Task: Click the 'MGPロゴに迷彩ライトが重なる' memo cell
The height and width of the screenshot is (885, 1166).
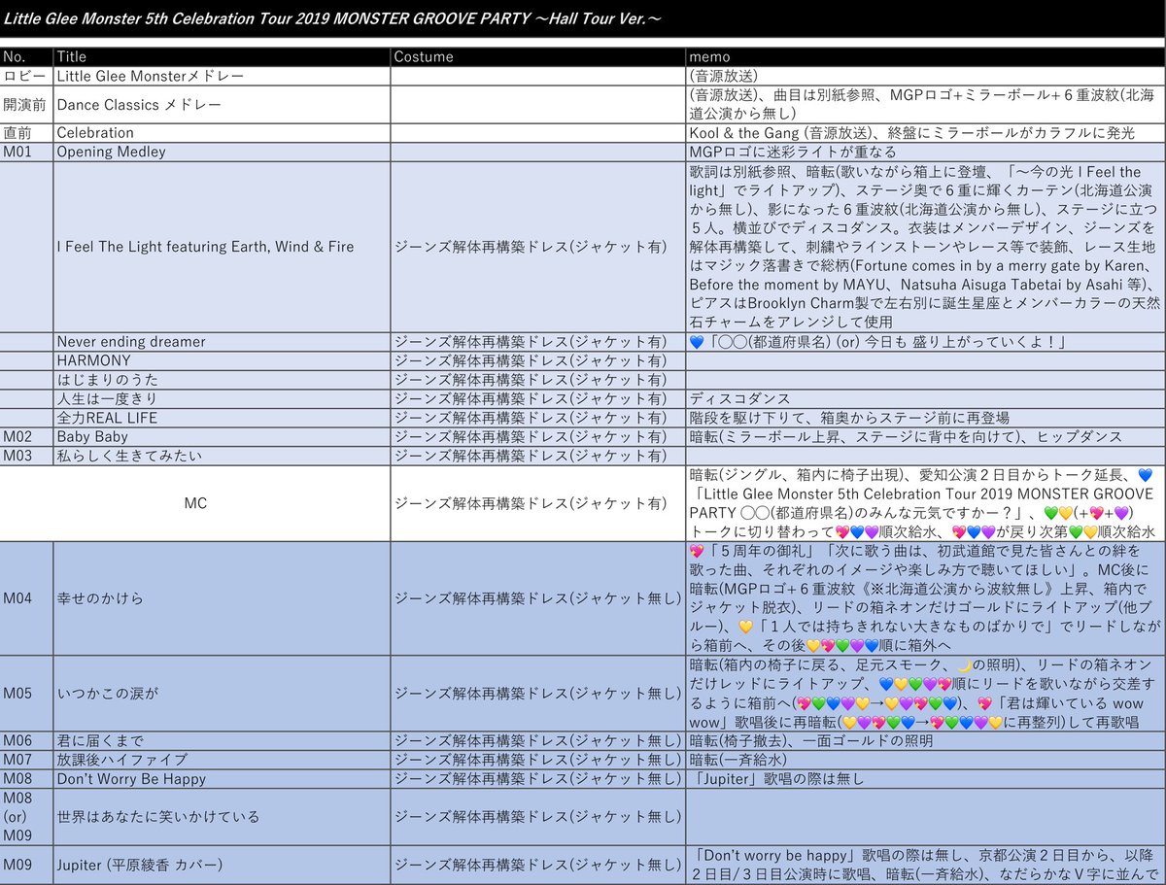Action: point(925,152)
